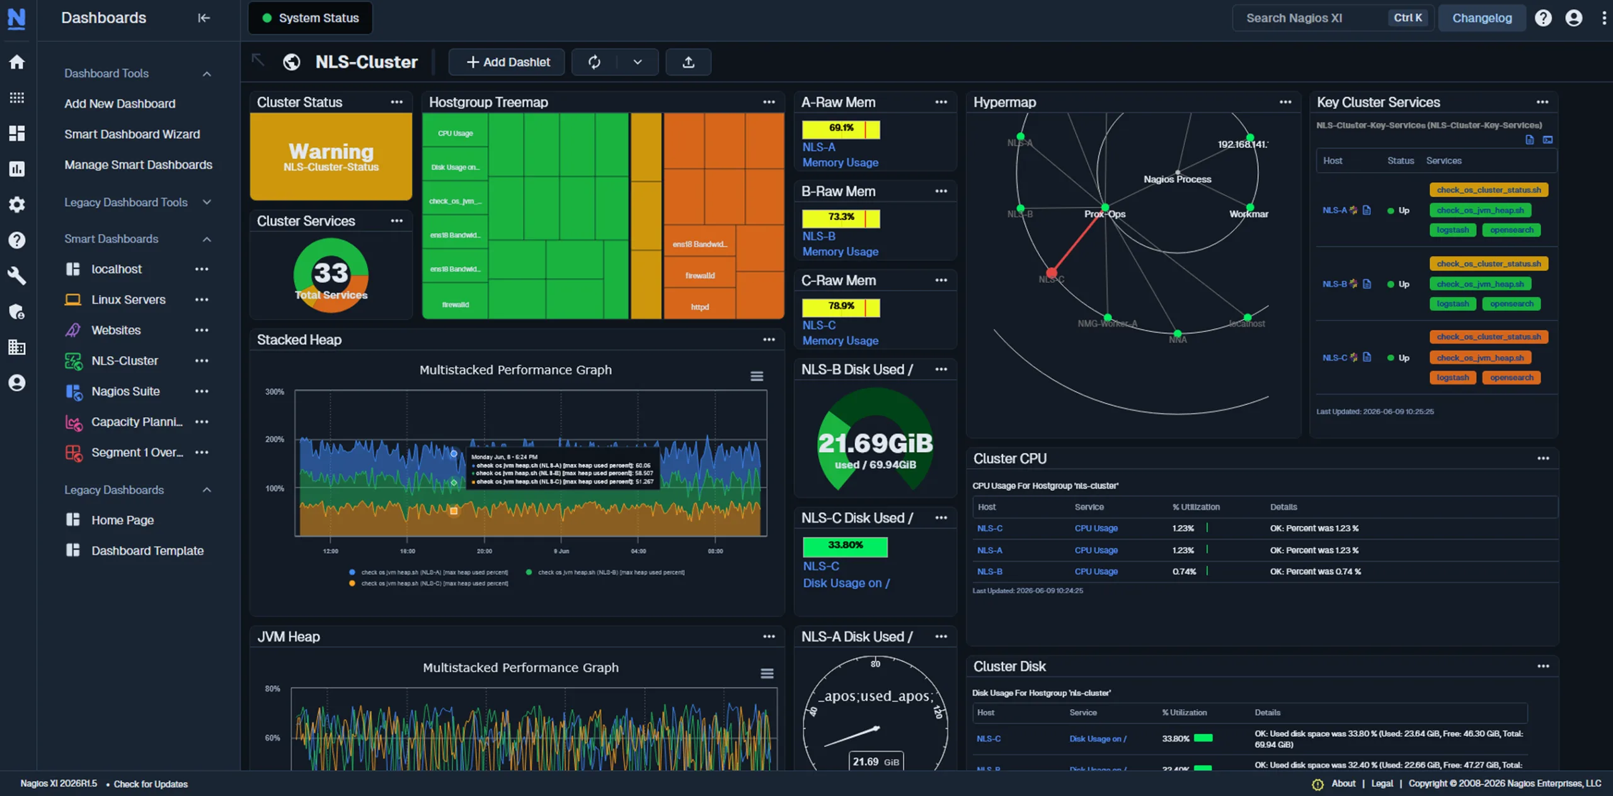Screen dimensions: 1613x796
Task: Expand the Legacy Dashboard Tools section
Action: pyautogui.click(x=207, y=202)
